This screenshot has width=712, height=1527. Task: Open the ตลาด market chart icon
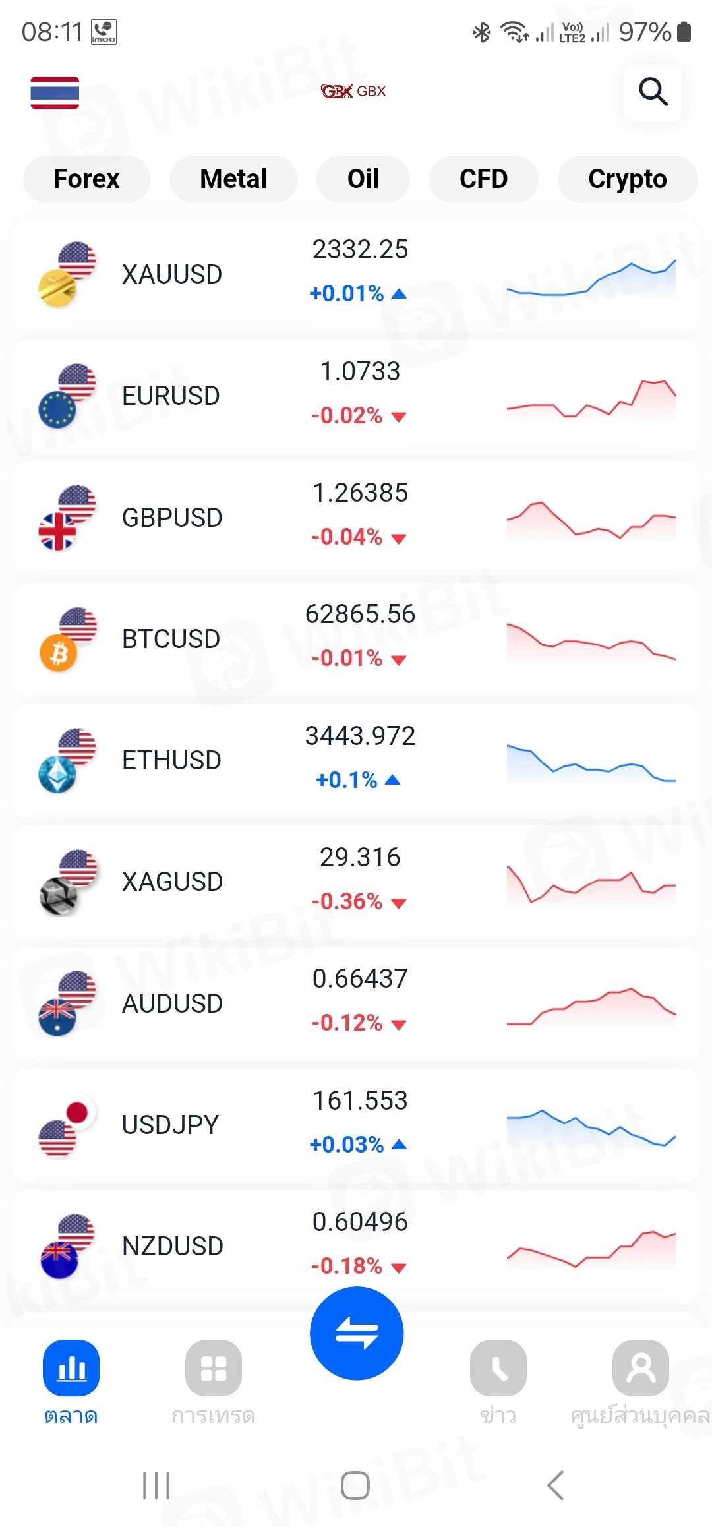[x=71, y=1368]
